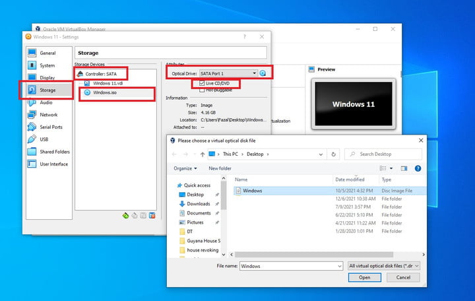
Task: Open the house revoking folder
Action: (202, 250)
